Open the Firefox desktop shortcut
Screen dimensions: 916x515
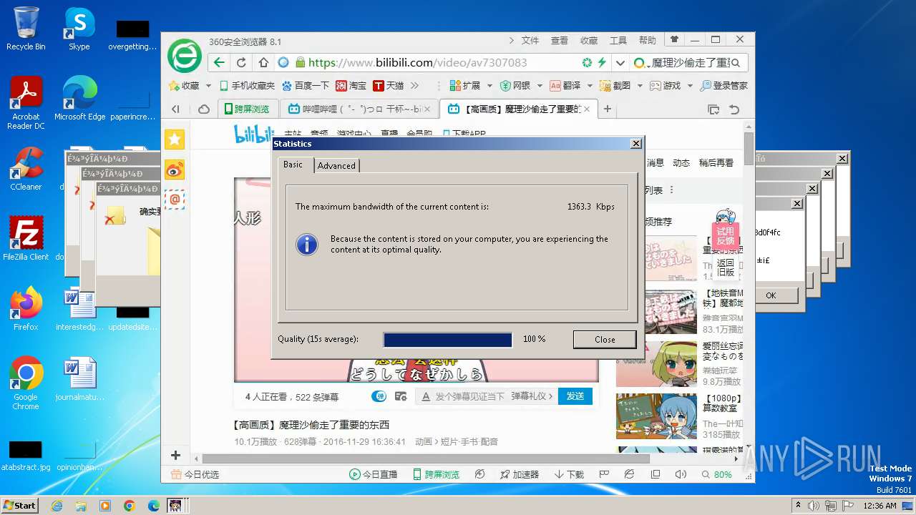tap(26, 308)
